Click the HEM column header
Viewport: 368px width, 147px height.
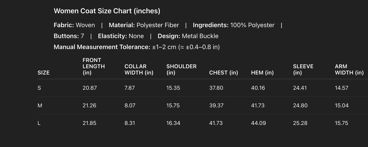pyautogui.click(x=262, y=73)
